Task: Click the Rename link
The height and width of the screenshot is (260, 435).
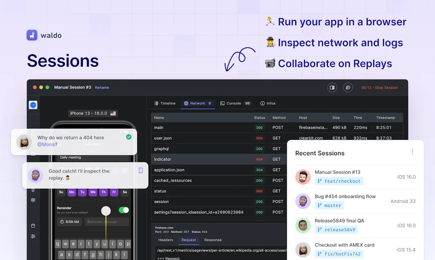Action: point(102,88)
